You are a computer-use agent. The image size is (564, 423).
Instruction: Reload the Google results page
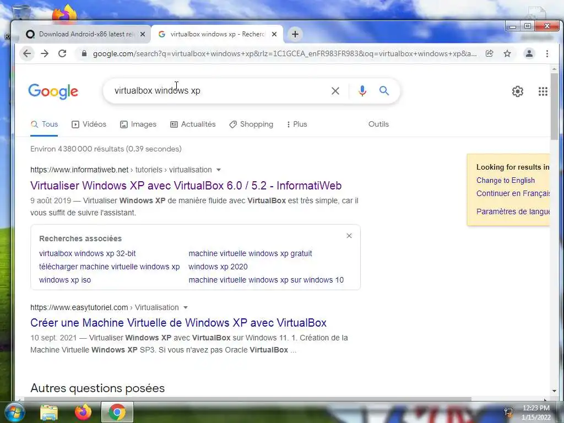click(62, 53)
